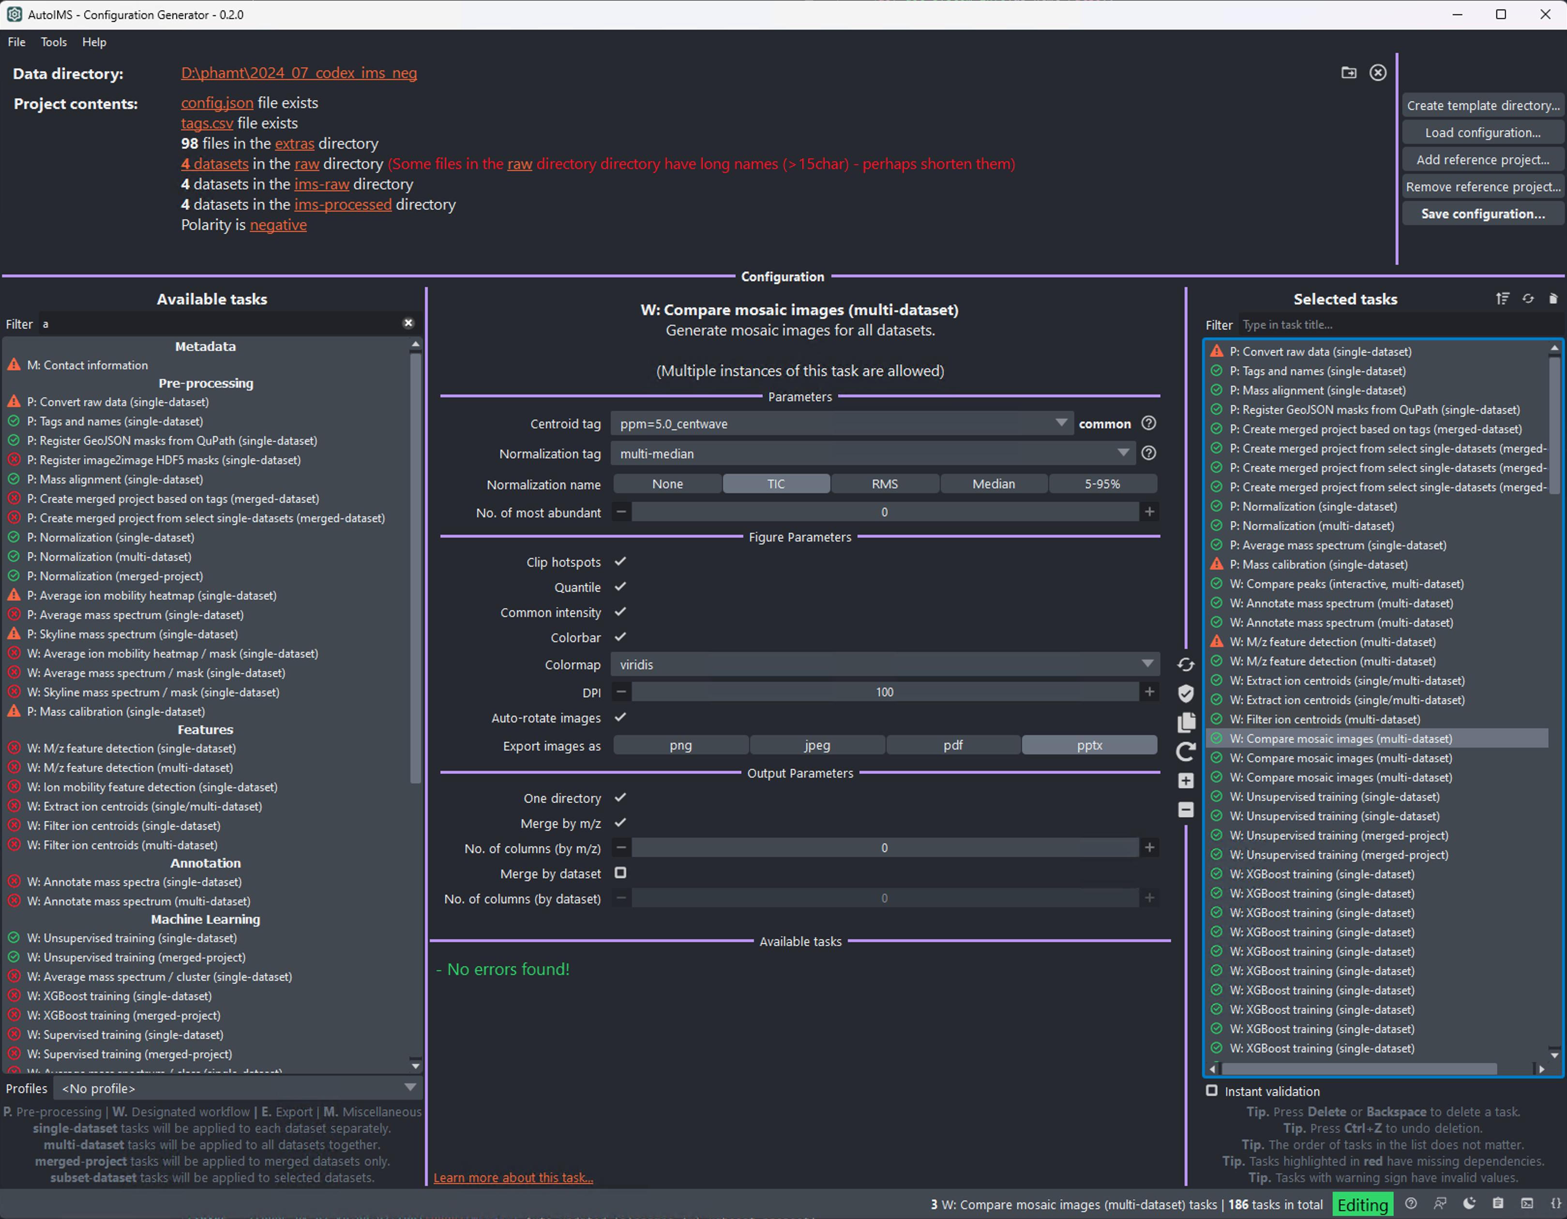Enable the Merge by dataset checkbox
The height and width of the screenshot is (1219, 1567).
[620, 873]
